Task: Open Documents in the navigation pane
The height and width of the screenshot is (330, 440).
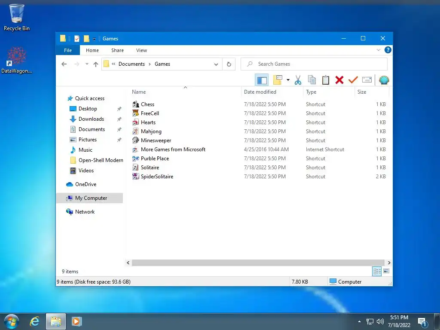Action: pyautogui.click(x=92, y=129)
